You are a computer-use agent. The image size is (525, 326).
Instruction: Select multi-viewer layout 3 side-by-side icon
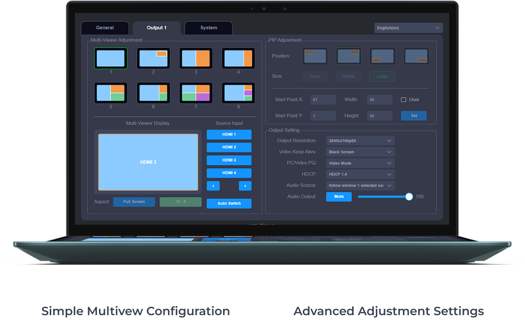point(196,58)
